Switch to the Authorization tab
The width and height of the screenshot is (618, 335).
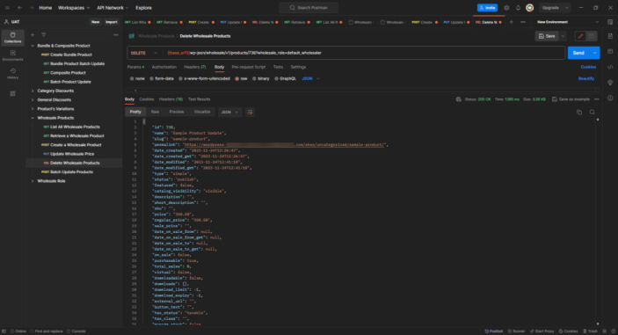tap(164, 67)
